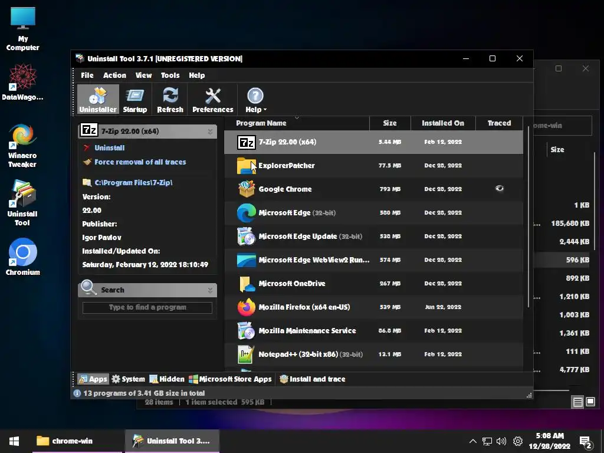Select Mozilla Maintenance Service icon
The height and width of the screenshot is (453, 604).
[246, 331]
